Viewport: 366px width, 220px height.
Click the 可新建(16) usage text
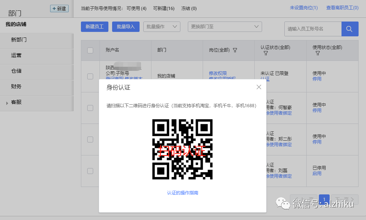tap(164, 9)
